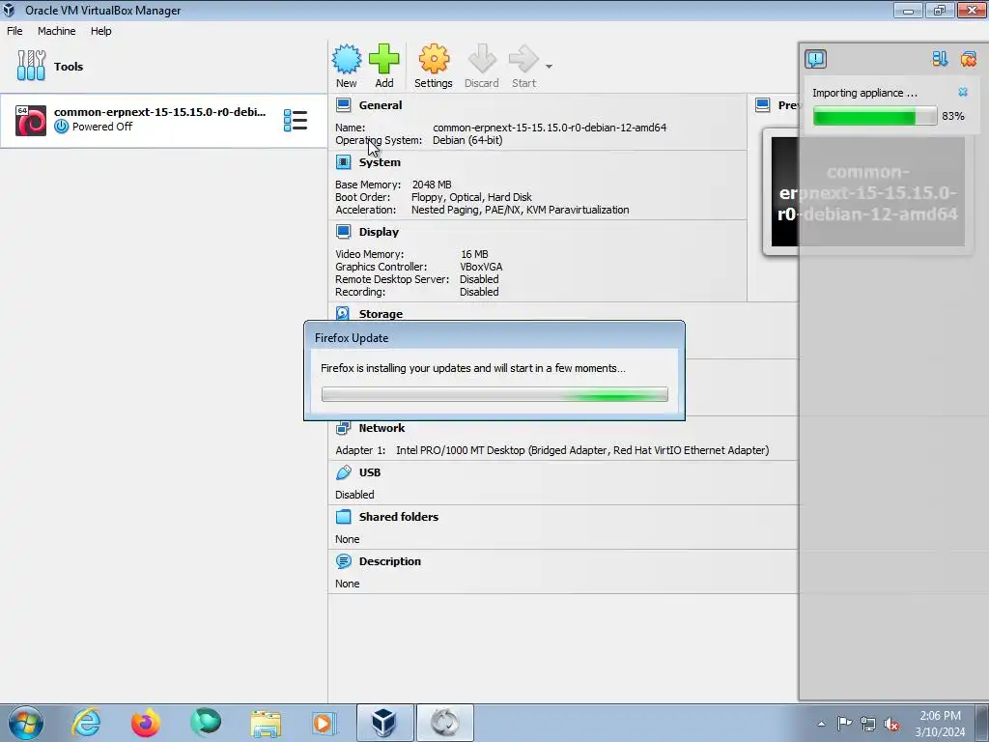Image resolution: width=989 pixels, height=742 pixels.
Task: Click the Intel PRO/1000 MT adapter text
Action: (582, 450)
